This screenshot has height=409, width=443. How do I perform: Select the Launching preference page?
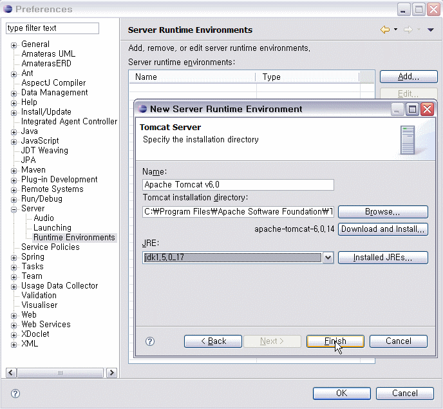(x=52, y=228)
